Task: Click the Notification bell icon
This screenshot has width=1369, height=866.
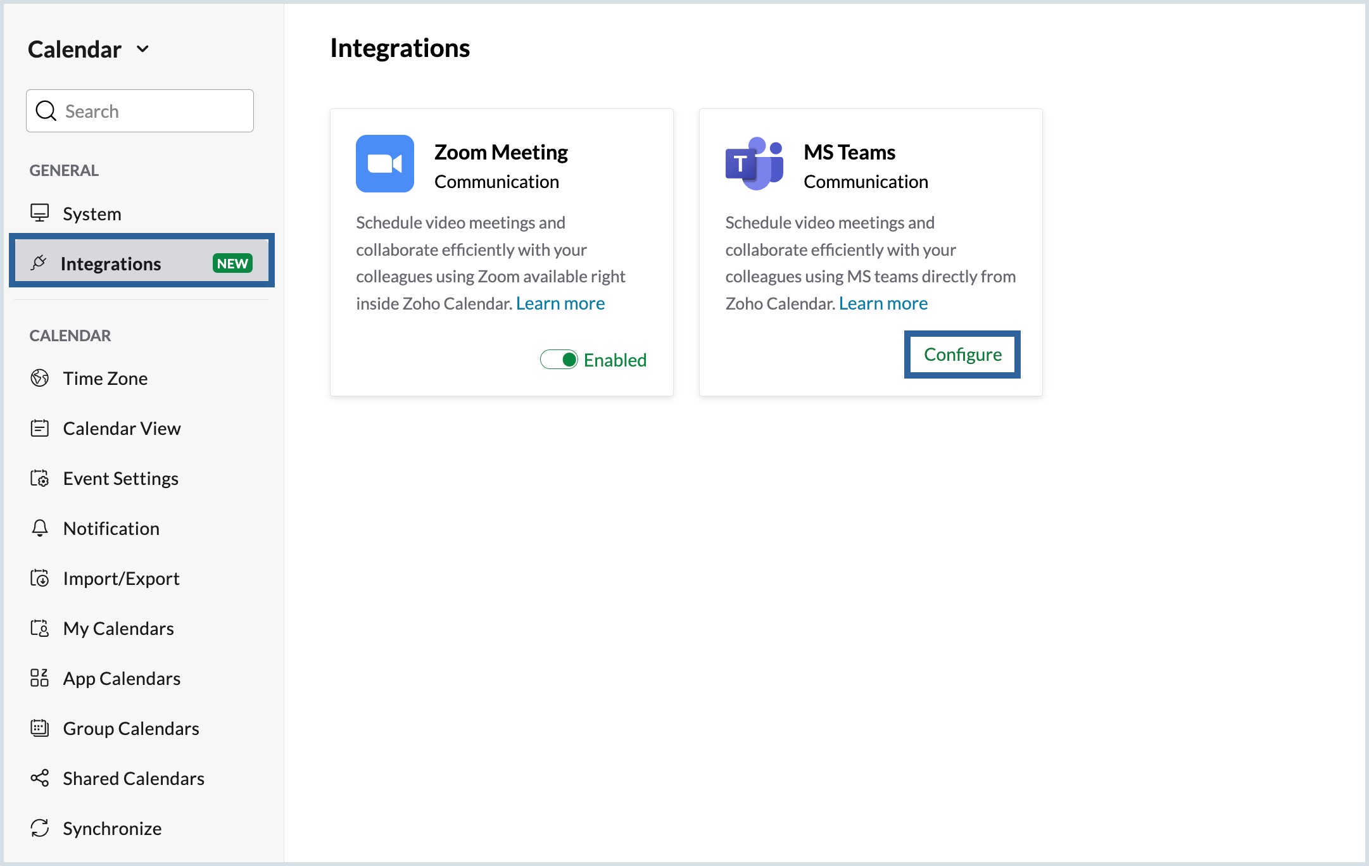Action: (x=40, y=528)
